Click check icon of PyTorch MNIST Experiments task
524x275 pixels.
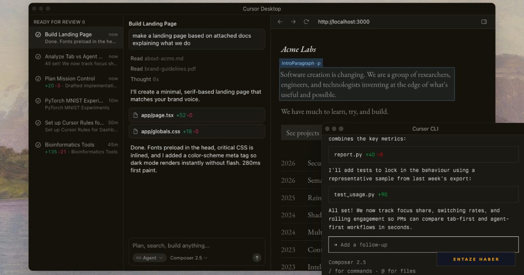(x=38, y=100)
